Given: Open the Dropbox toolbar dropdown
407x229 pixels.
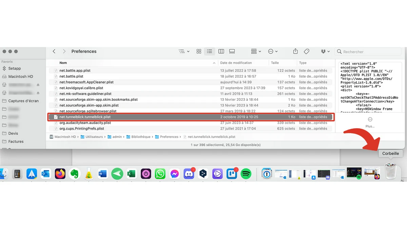Looking at the screenshot, I should pos(325,51).
